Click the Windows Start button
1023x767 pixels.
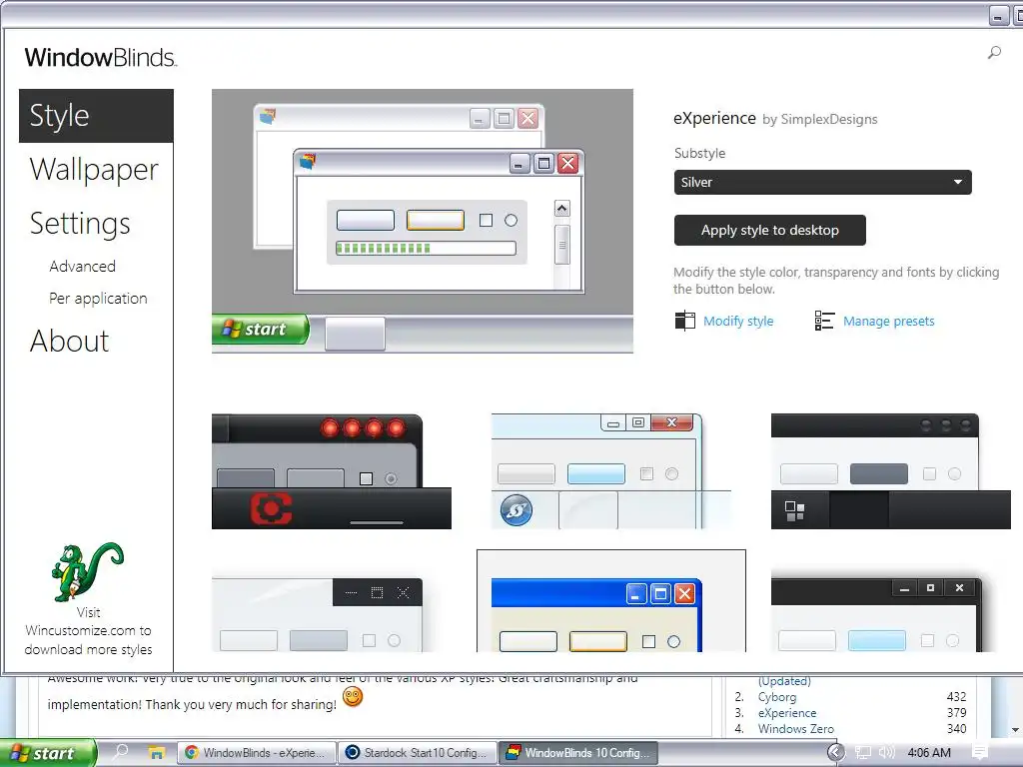[x=48, y=753]
